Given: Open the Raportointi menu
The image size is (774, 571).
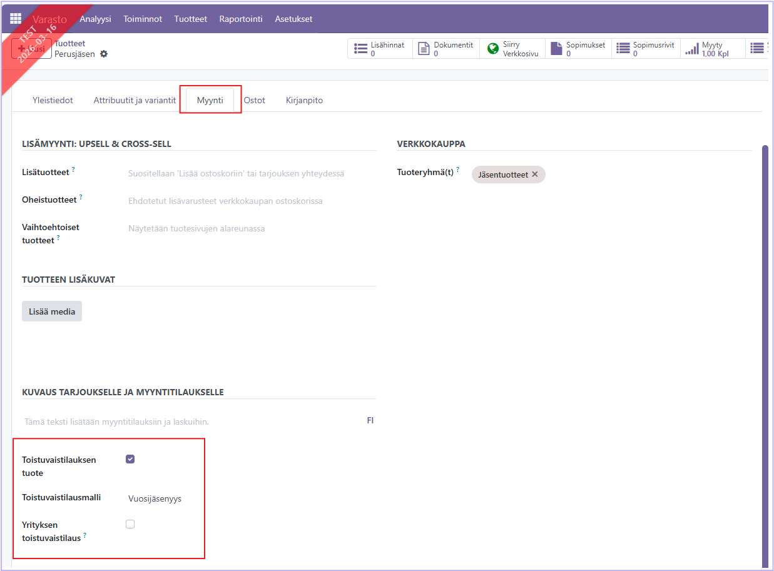Looking at the screenshot, I should [x=241, y=19].
